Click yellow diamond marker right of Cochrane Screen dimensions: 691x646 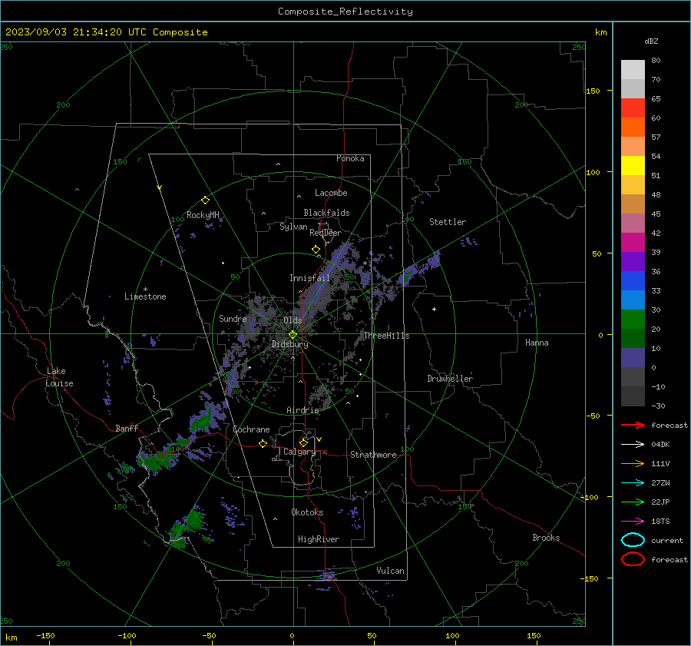[263, 443]
